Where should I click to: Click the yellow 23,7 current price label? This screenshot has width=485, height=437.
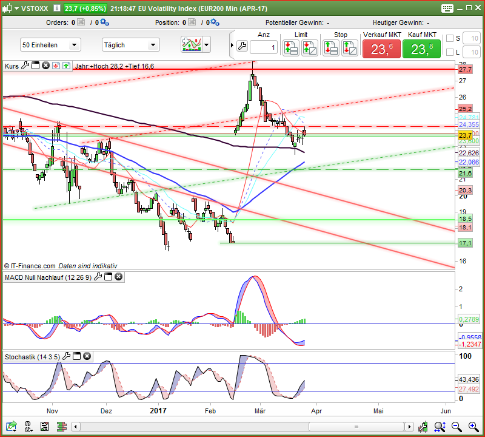tap(465, 135)
